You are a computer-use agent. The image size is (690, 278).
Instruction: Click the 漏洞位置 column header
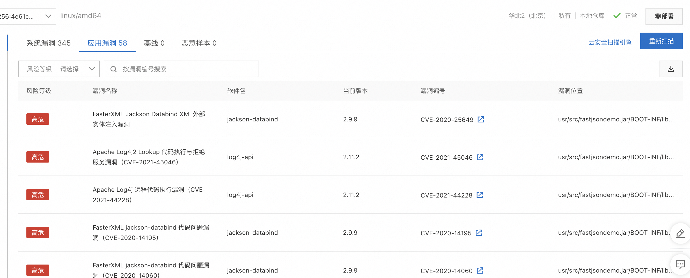[x=570, y=91]
